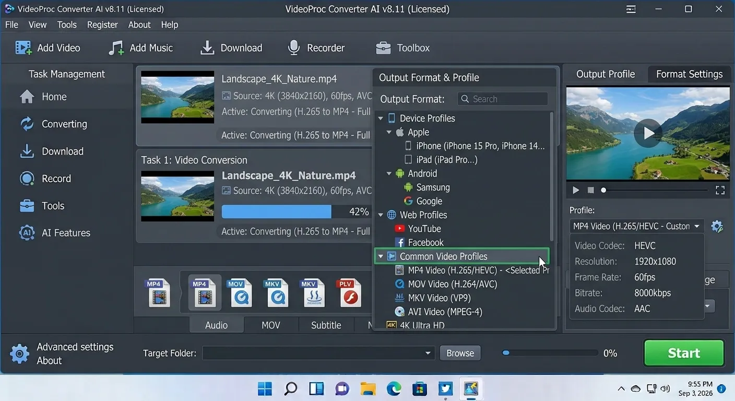Switch to the Format Settings tab
Image resolution: width=735 pixels, height=401 pixels.
click(x=690, y=74)
